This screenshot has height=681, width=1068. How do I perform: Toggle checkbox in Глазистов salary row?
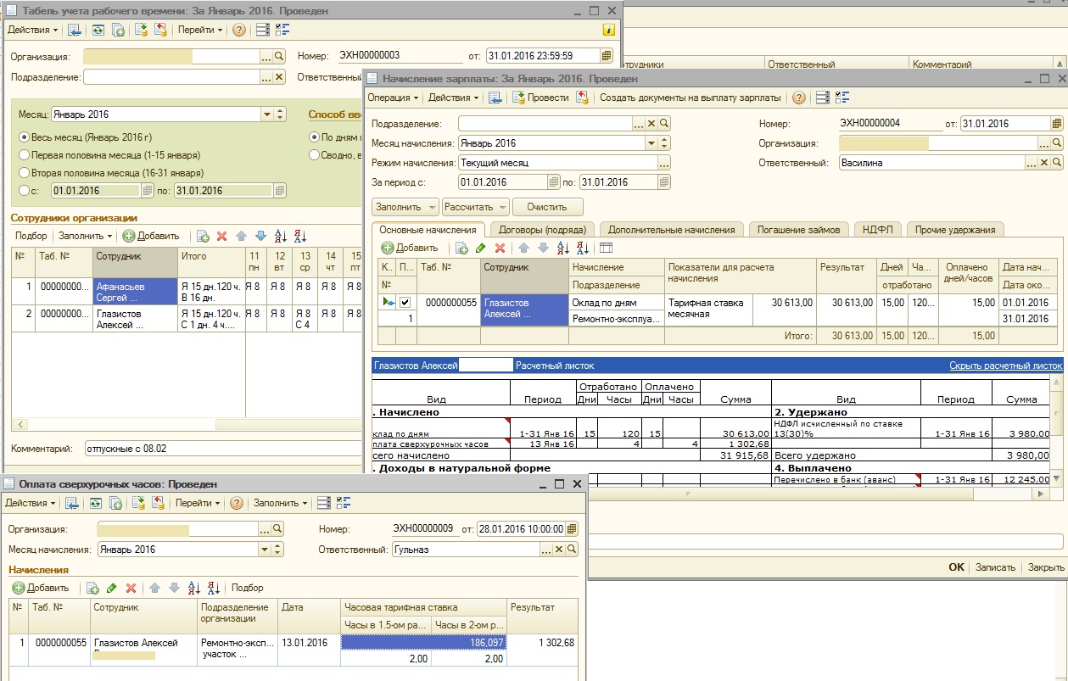pyautogui.click(x=405, y=303)
